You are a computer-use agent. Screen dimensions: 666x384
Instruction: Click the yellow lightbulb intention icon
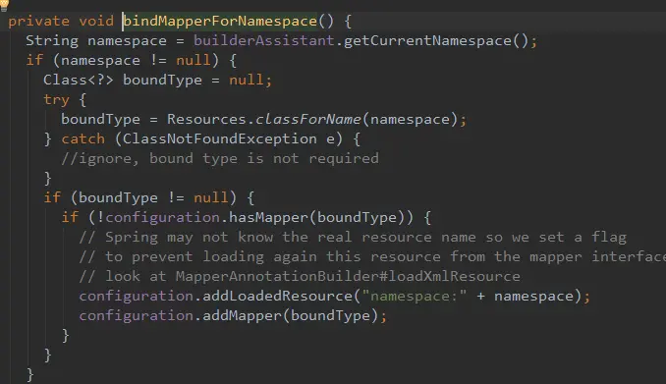pos(4,5)
